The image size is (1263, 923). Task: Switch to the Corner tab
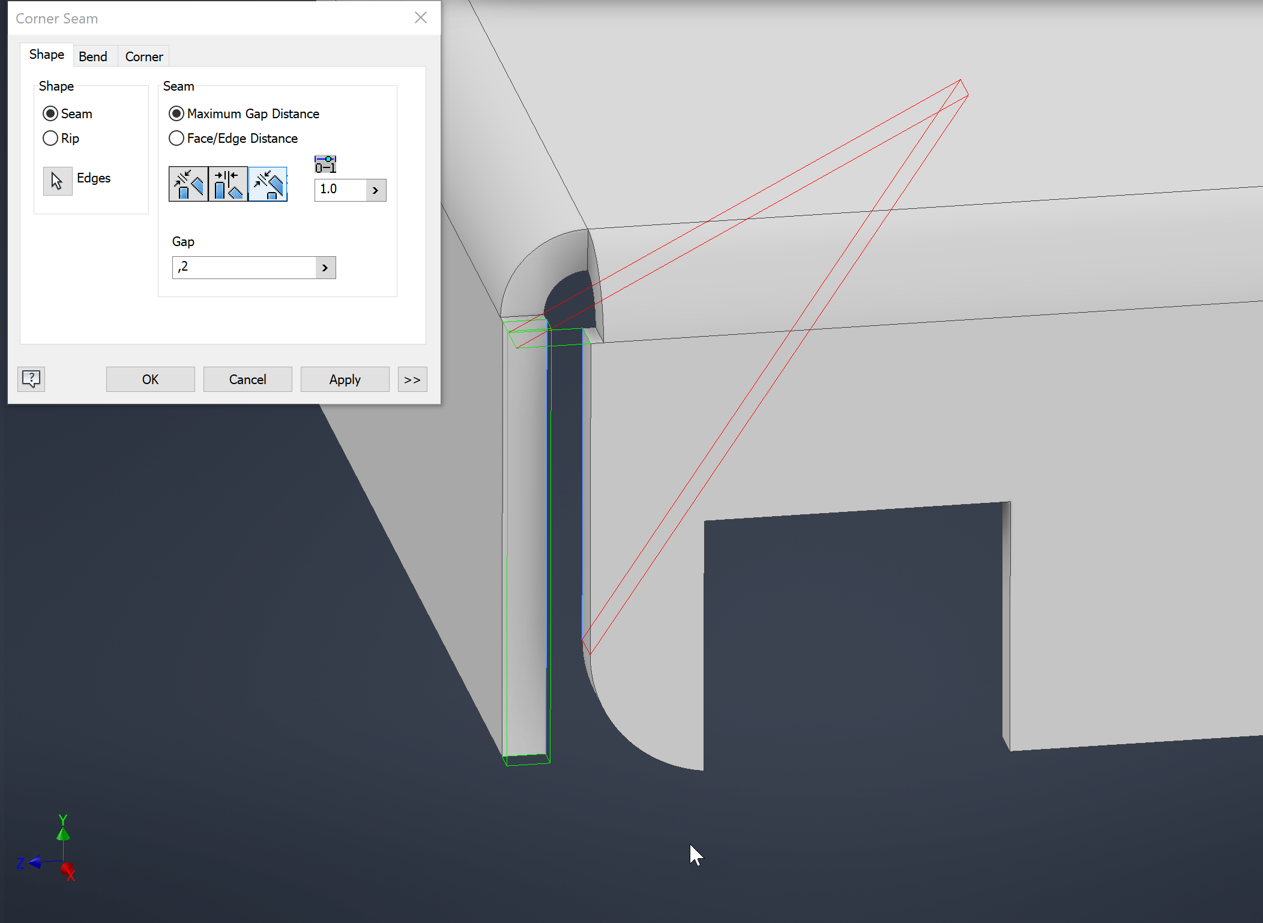[x=144, y=56]
